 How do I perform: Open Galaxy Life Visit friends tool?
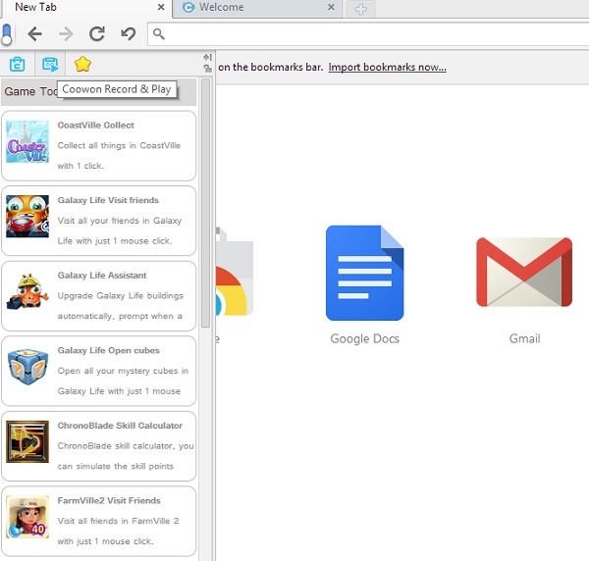point(99,221)
